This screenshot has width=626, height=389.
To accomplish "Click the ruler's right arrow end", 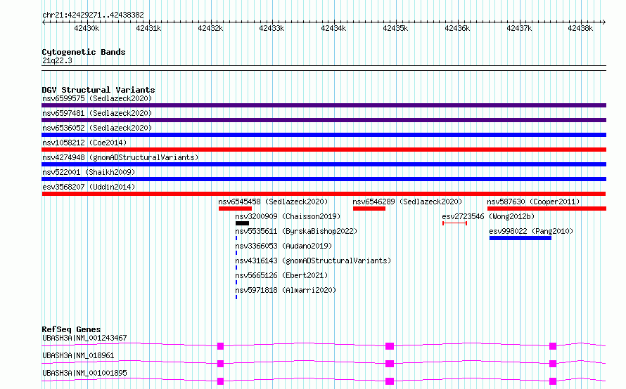I will point(604,22).
